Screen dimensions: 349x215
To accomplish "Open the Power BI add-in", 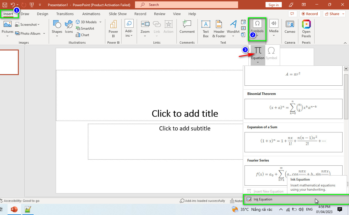I will (x=113, y=29).
